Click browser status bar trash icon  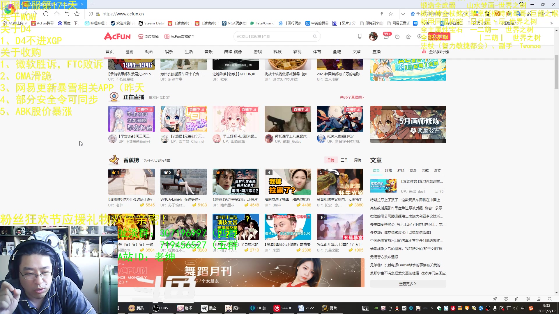[517, 299]
